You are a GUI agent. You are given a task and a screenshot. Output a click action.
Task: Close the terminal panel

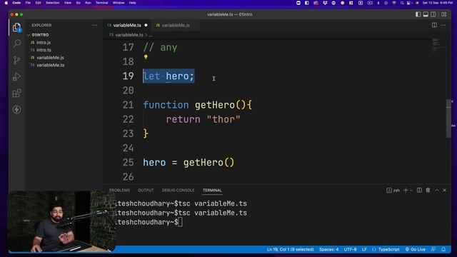444,191
